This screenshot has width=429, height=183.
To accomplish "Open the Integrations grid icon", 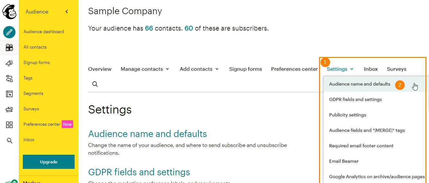I will (x=9, y=125).
